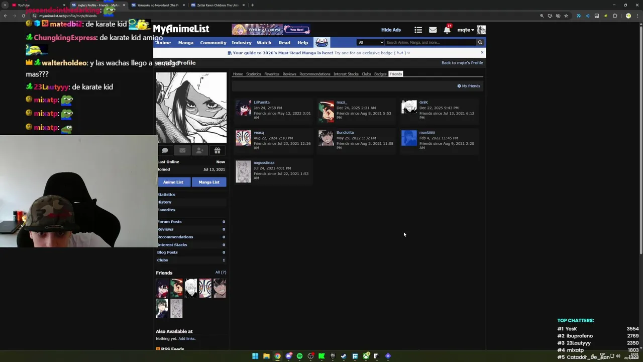This screenshot has width=643, height=362.
Task: Open Epic Games Launcher from the taskbar
Action: tap(333, 356)
